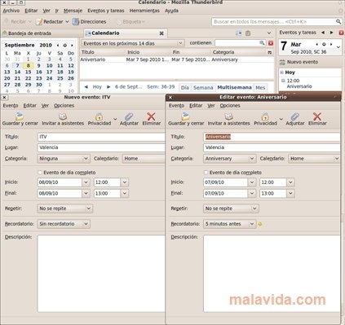
Task: Click Eliminar red X in Aniversario window
Action: [x=317, y=116]
